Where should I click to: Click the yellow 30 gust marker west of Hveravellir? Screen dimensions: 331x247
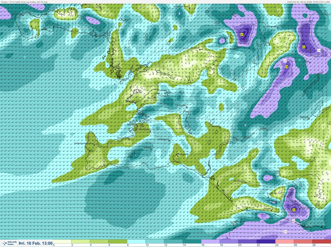pyautogui.click(x=242, y=35)
